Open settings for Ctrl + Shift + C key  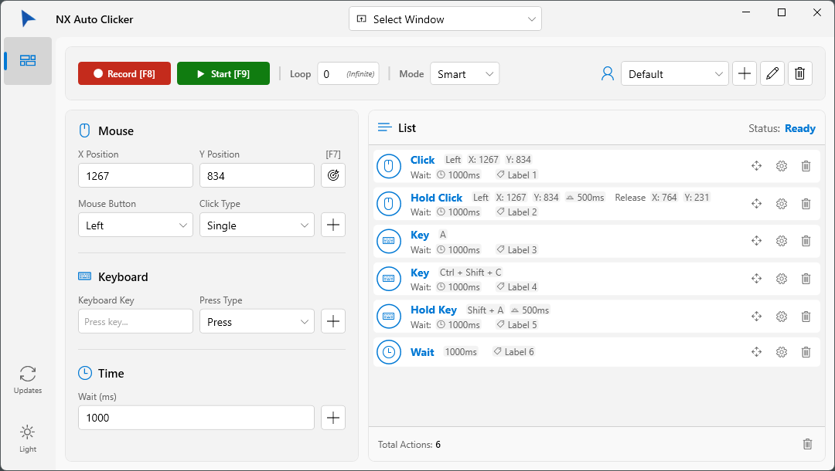pos(781,279)
